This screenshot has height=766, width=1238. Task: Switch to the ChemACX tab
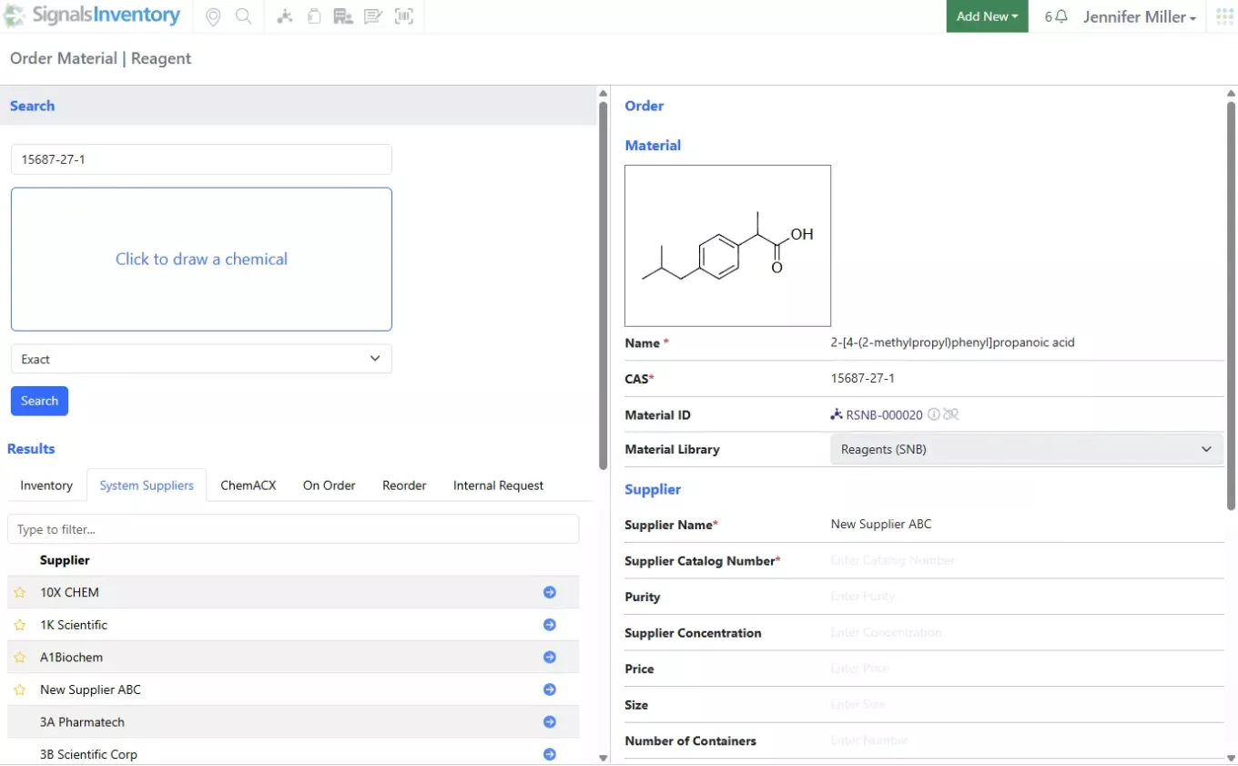pos(248,485)
